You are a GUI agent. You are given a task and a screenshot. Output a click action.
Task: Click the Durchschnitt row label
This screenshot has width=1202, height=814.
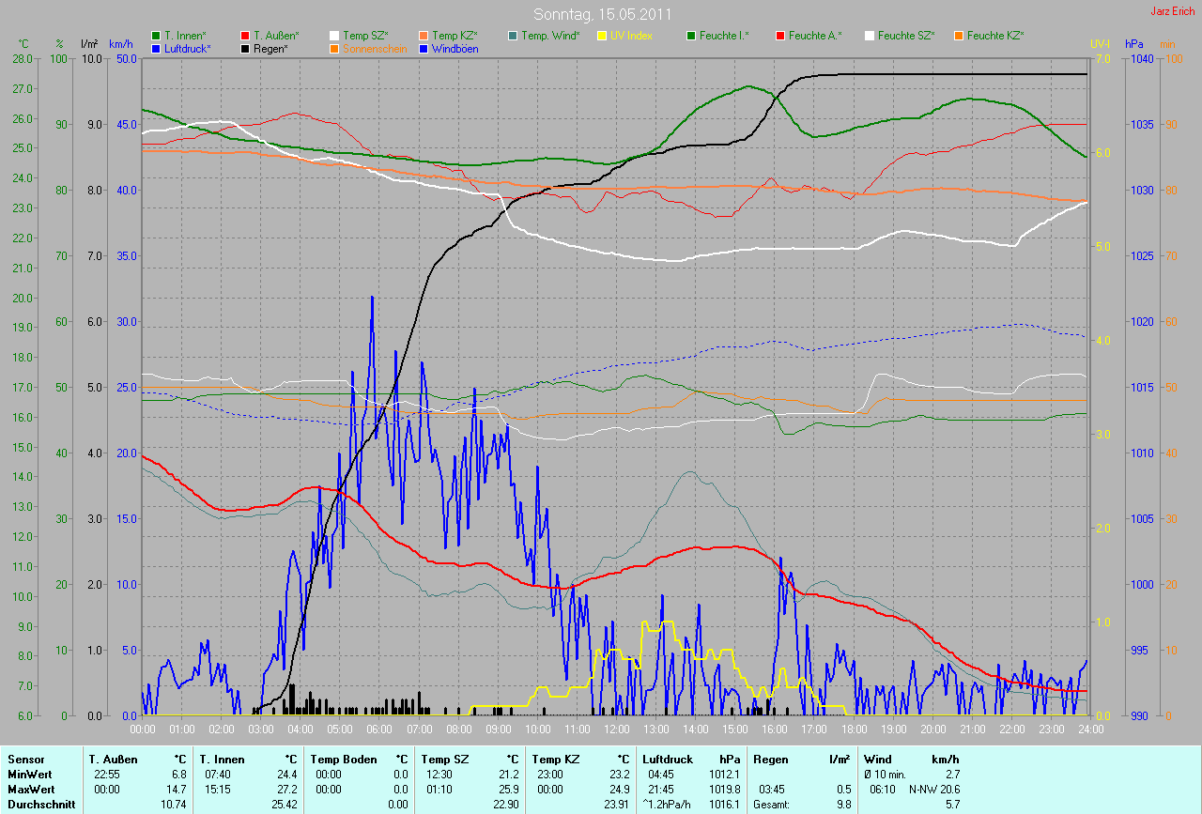click(x=40, y=804)
